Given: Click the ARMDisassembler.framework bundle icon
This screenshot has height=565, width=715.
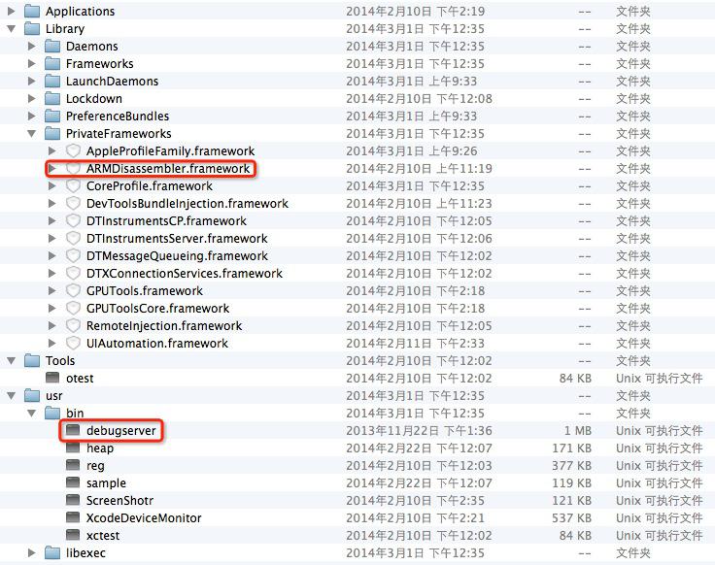Looking at the screenshot, I should click(73, 169).
